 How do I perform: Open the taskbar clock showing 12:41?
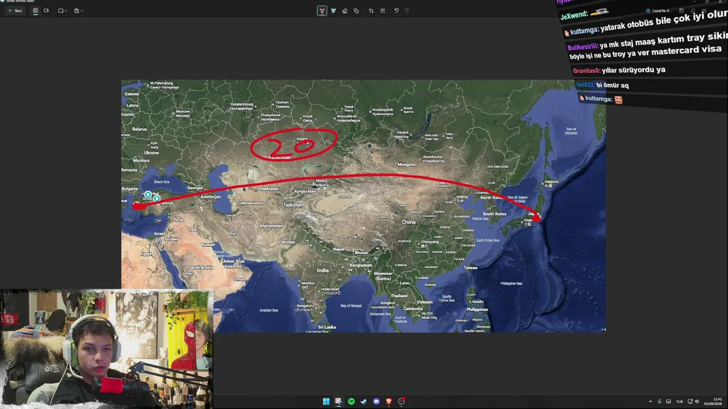click(713, 402)
